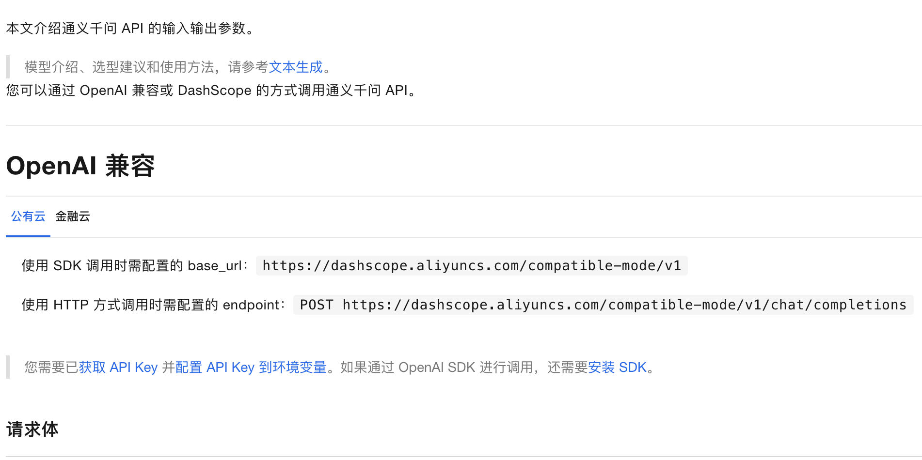Click the intro sentence about 通义千问 API 参数
This screenshot has height=460, width=922.
128,29
